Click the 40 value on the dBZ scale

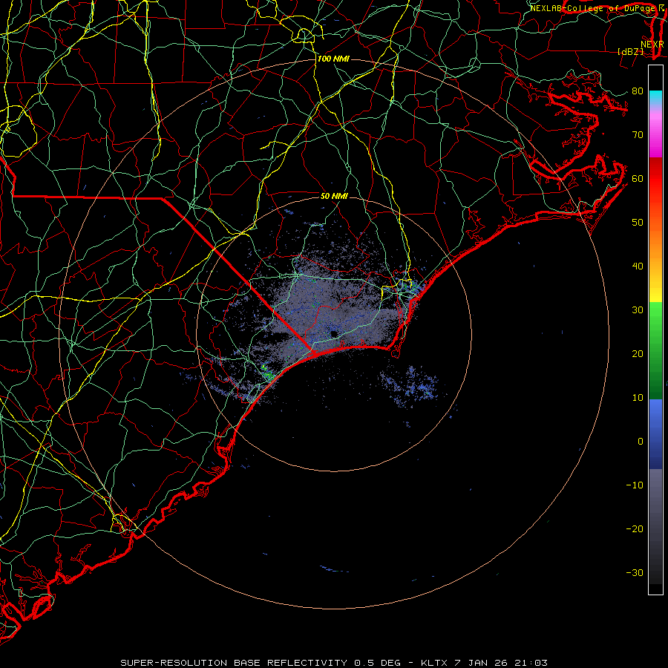coord(638,266)
